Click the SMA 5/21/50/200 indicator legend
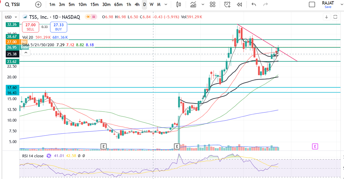This screenshot has height=179, width=344. pyautogui.click(x=38, y=45)
